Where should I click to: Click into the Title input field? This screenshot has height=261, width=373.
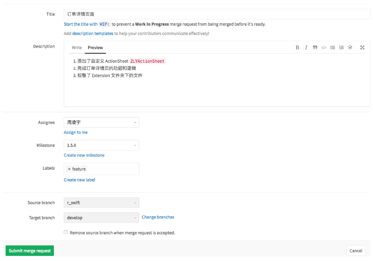216,14
